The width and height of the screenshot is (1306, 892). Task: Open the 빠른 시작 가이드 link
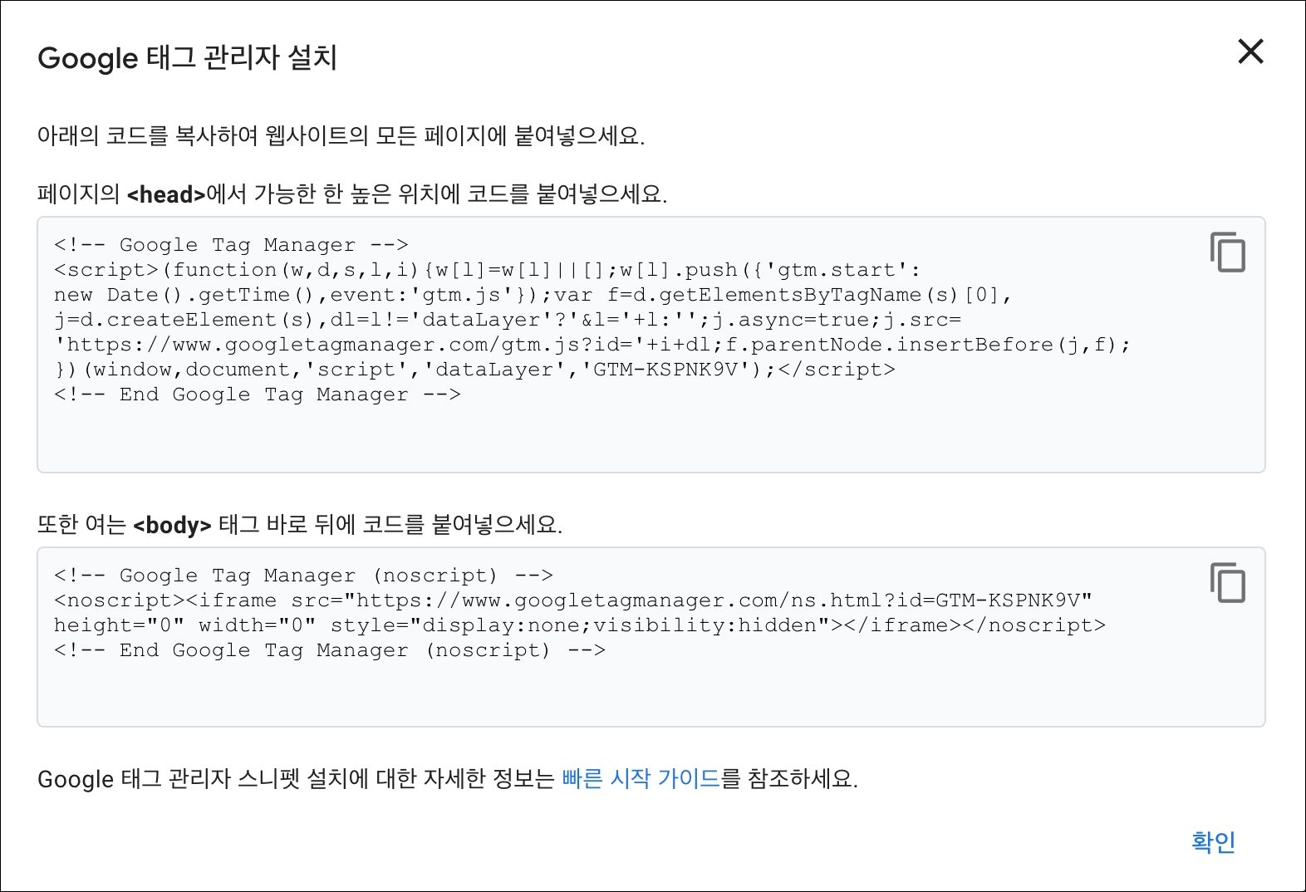(641, 778)
